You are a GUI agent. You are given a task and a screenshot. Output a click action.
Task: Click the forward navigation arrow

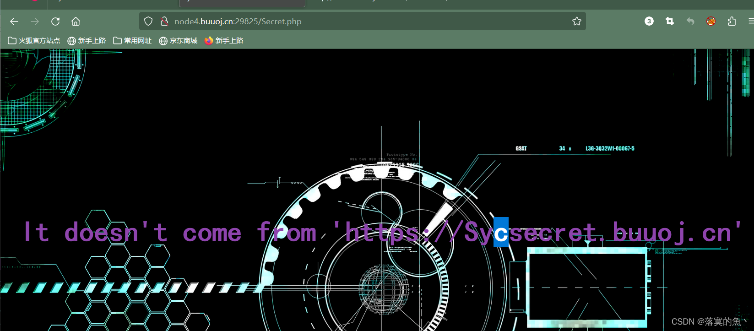tap(35, 22)
